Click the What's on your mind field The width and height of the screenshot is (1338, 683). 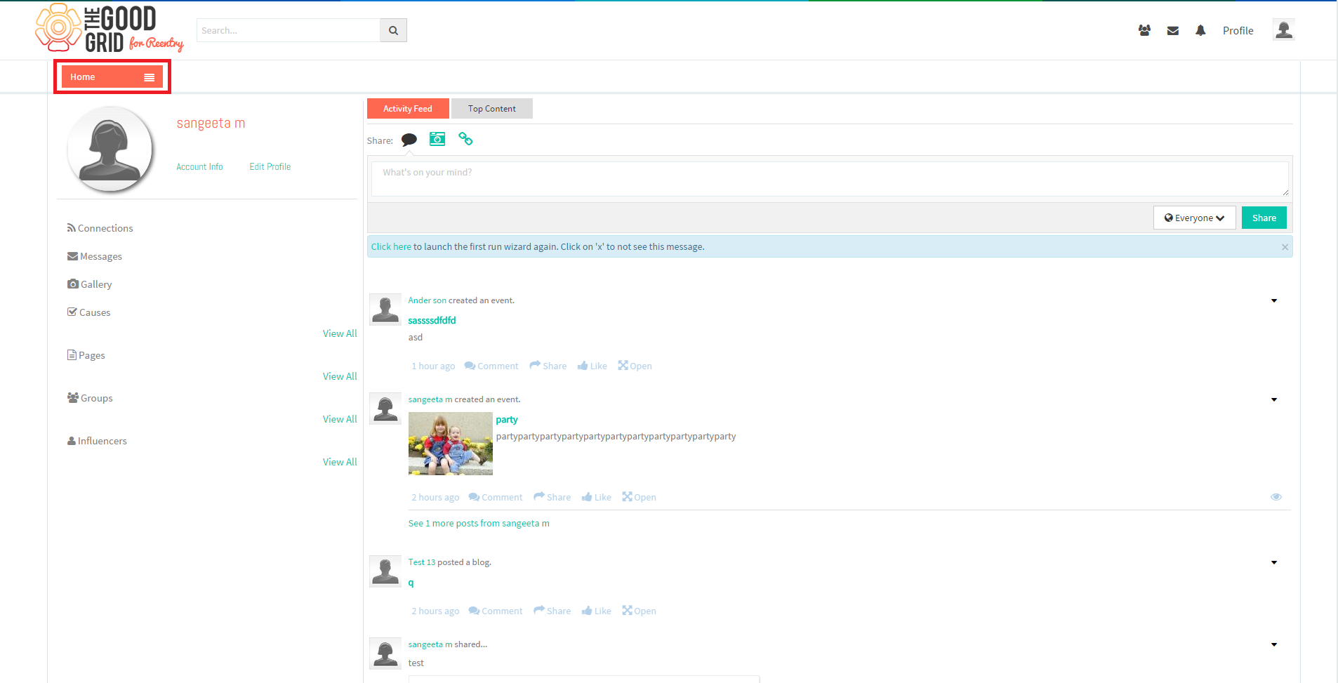[x=830, y=178]
